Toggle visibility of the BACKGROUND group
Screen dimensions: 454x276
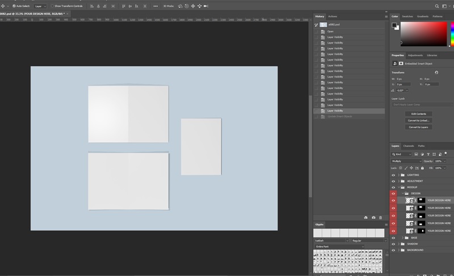coord(393,250)
